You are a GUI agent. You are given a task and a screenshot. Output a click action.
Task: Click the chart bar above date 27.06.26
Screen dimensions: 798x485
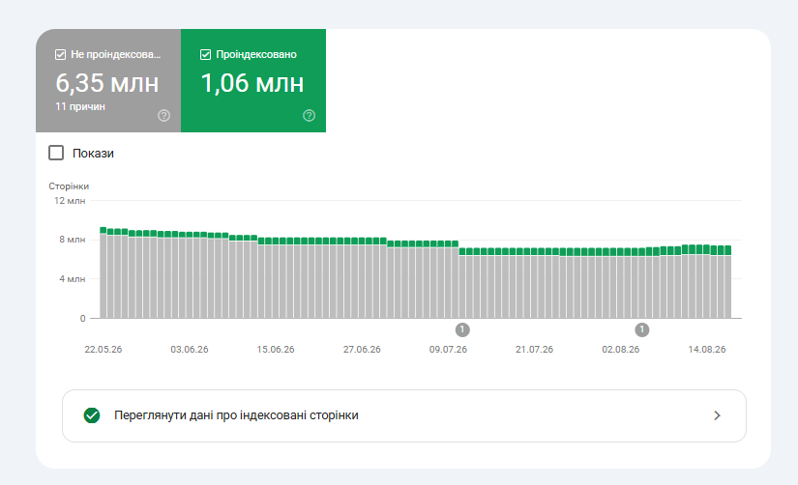[x=362, y=278]
